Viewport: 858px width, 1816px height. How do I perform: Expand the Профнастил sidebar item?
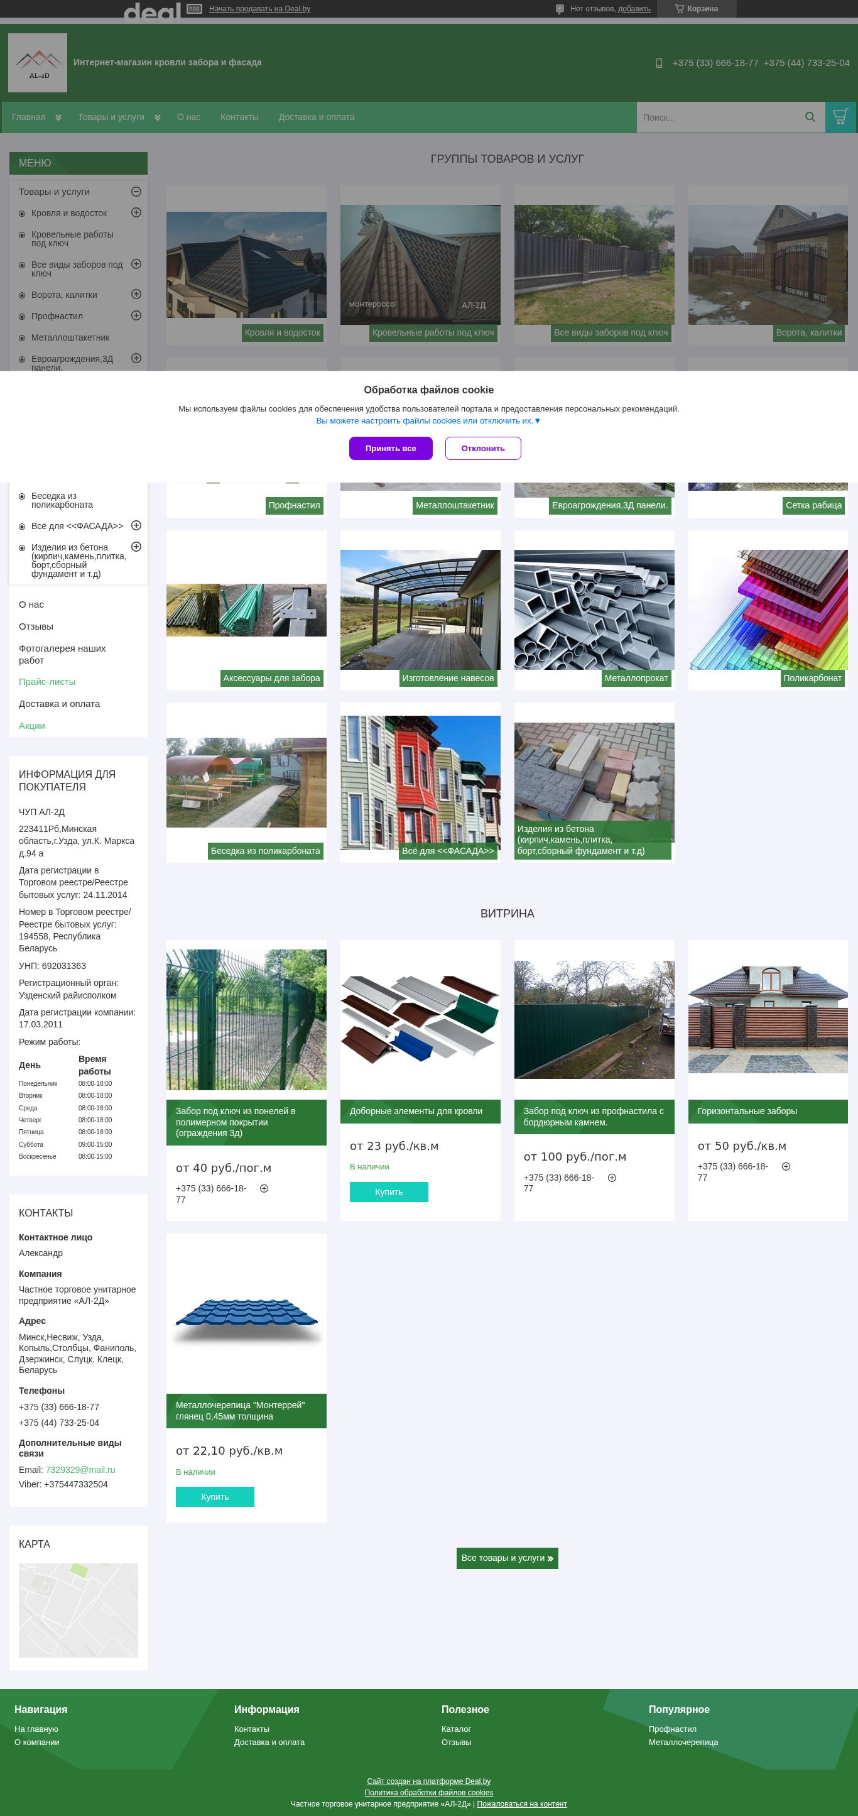[x=136, y=315]
